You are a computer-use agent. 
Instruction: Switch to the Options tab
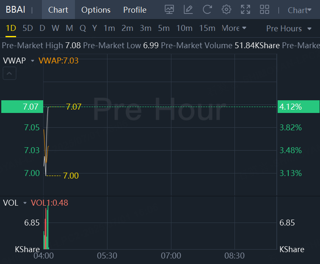(x=96, y=10)
